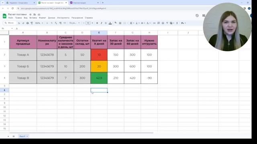Check cloud save status icon
This screenshot has height=144, width=257.
point(39,14)
